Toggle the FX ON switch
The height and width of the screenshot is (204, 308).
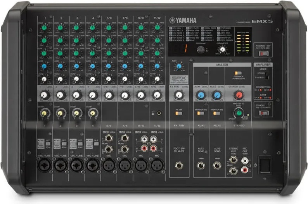coord(178,113)
